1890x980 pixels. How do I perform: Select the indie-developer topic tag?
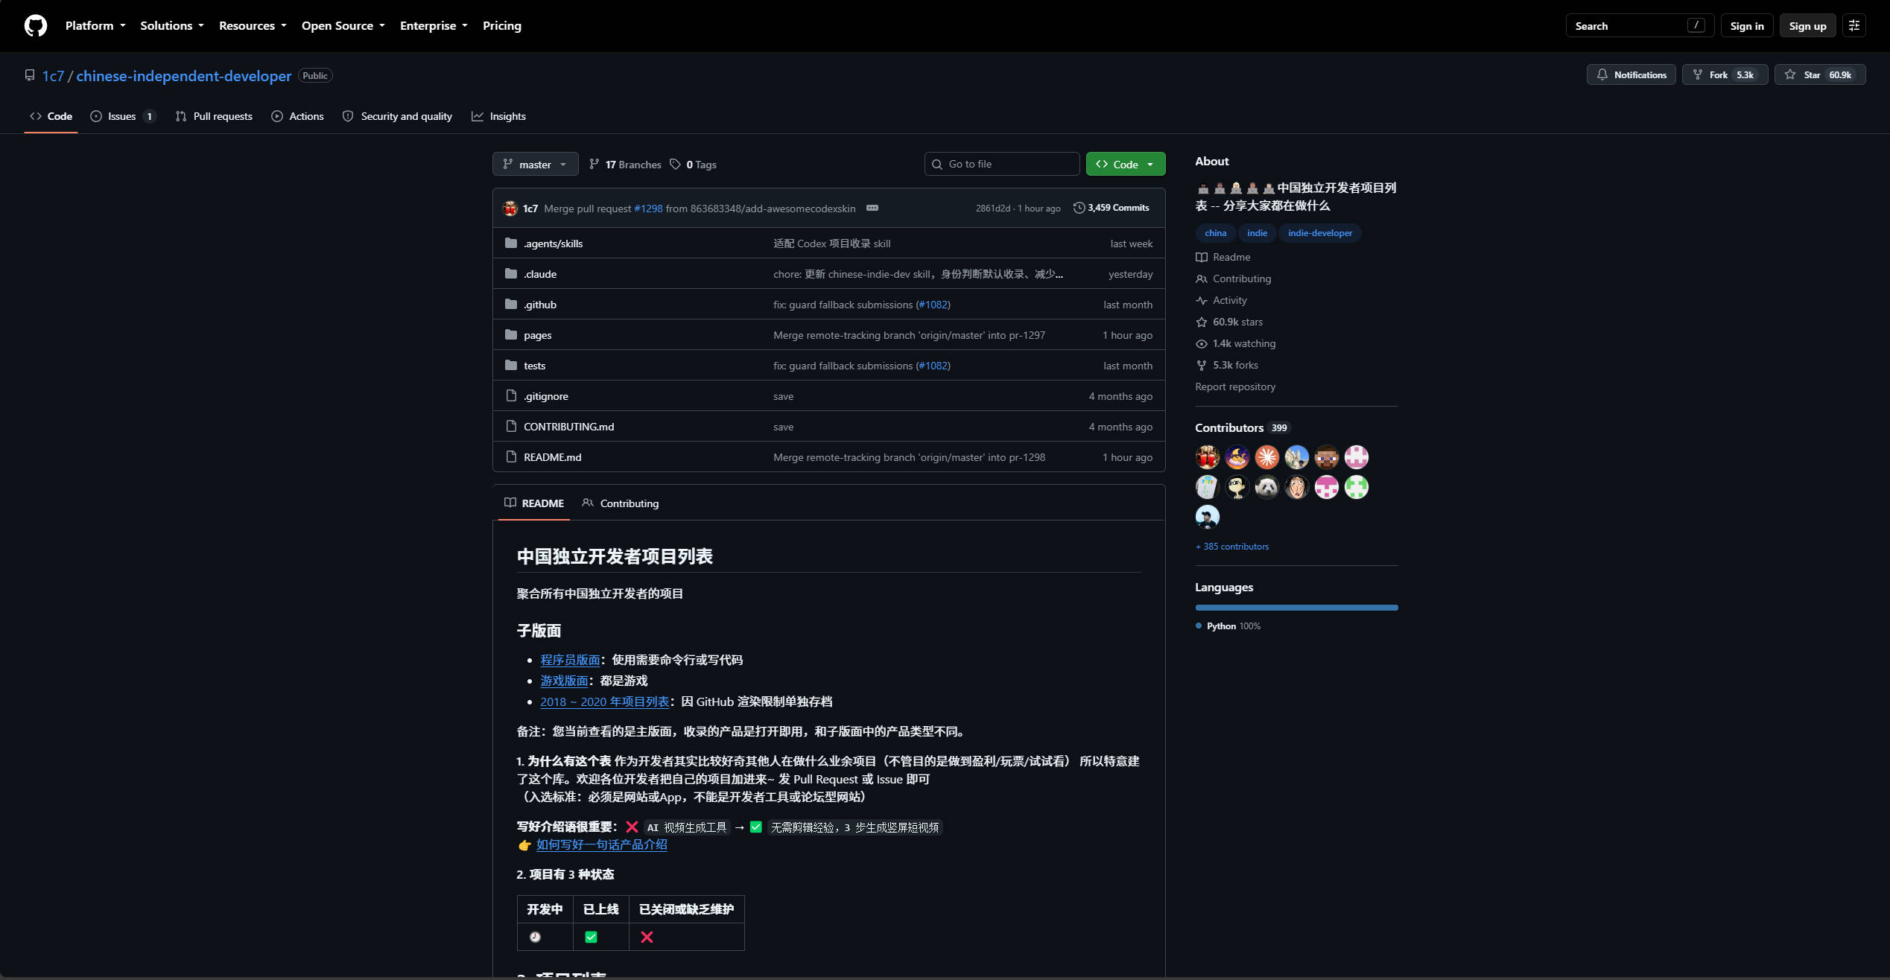click(x=1320, y=233)
